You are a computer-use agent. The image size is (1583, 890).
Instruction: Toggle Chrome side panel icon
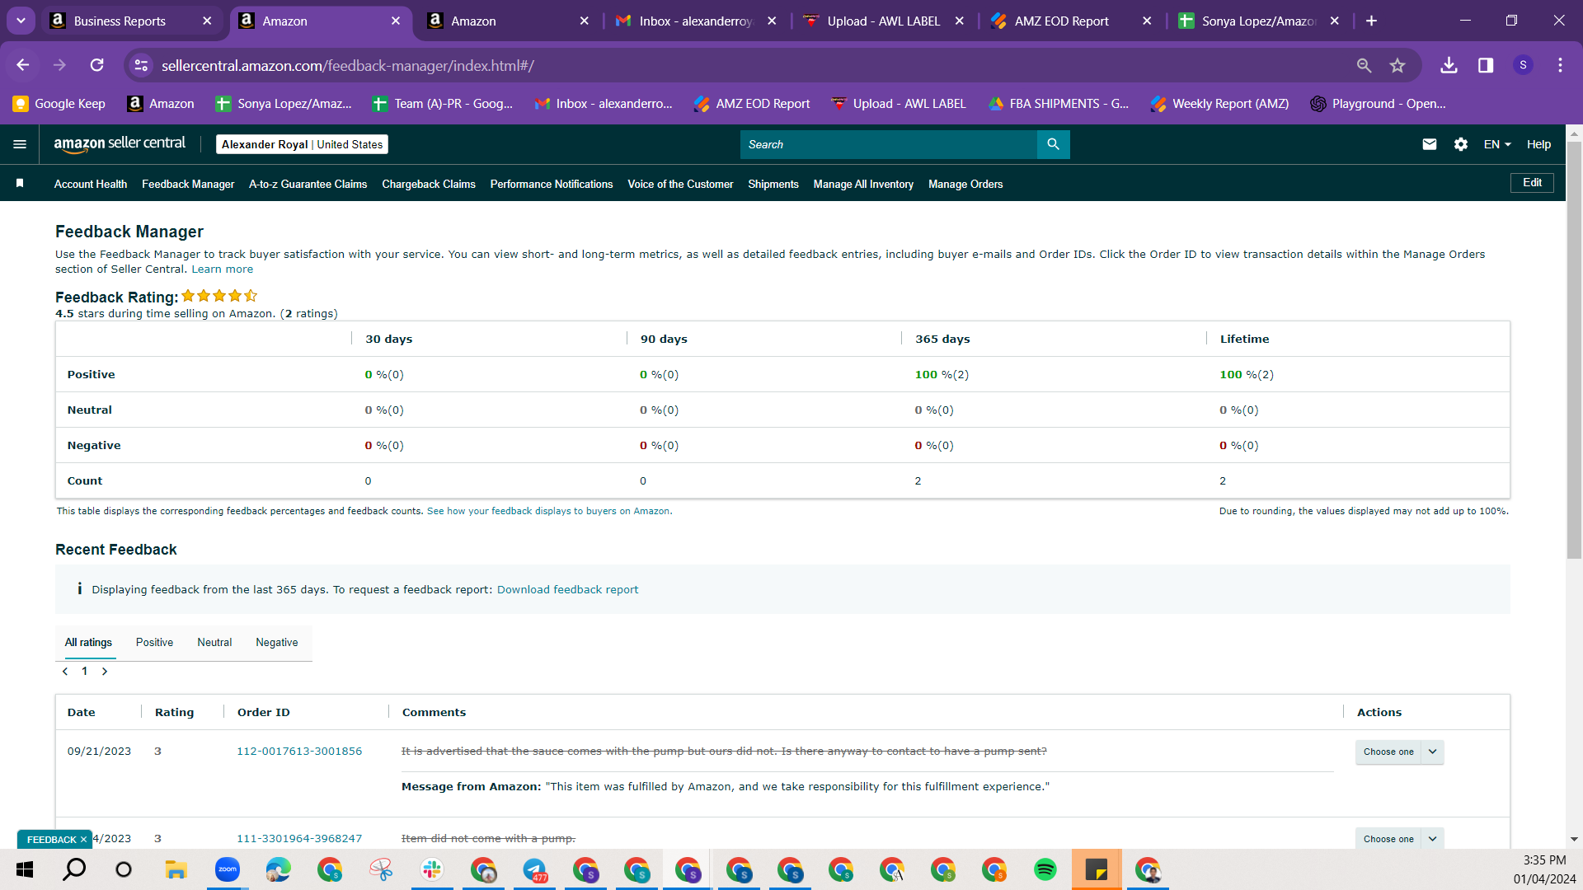coord(1486,65)
